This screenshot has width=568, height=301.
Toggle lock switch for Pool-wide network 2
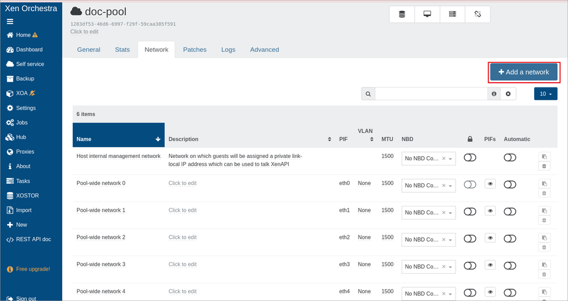[x=470, y=239]
